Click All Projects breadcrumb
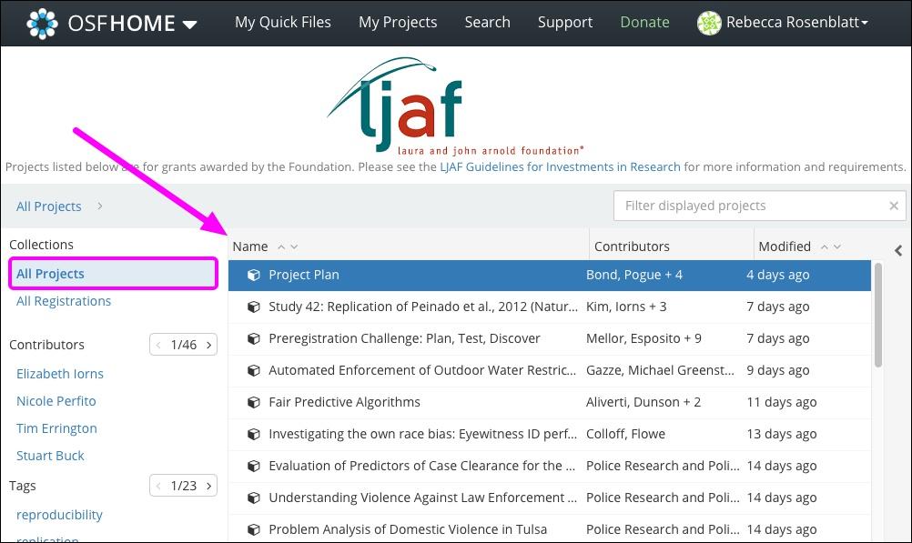Image resolution: width=912 pixels, height=543 pixels. pyautogui.click(x=49, y=206)
